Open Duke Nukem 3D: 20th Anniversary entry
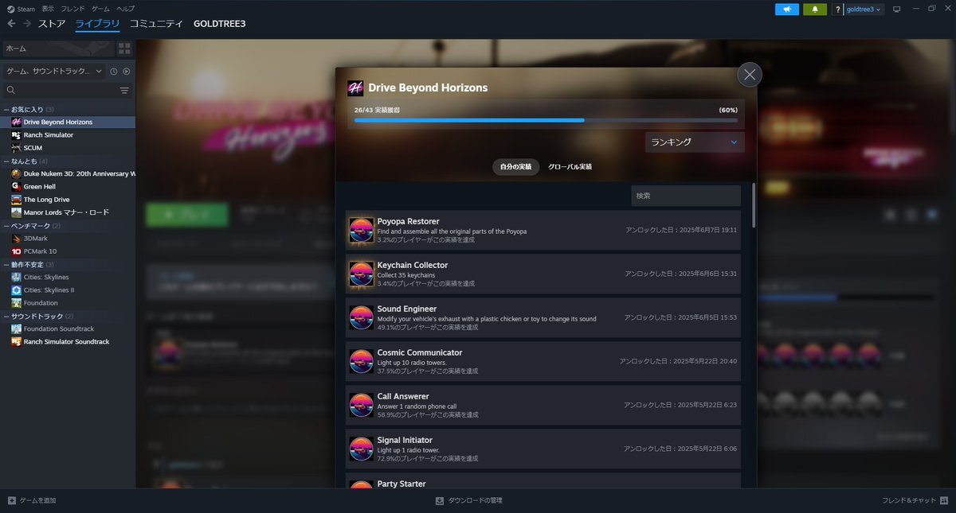 click(x=68, y=173)
